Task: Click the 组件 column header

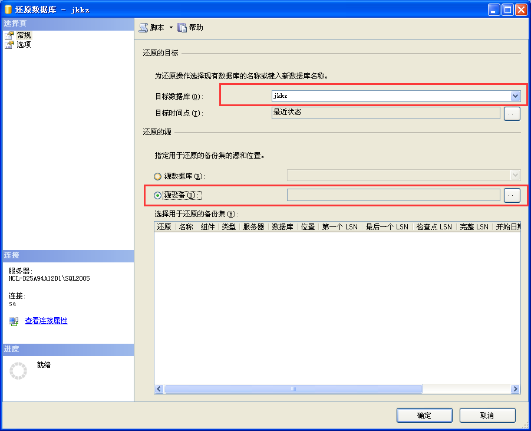Action: [207, 226]
